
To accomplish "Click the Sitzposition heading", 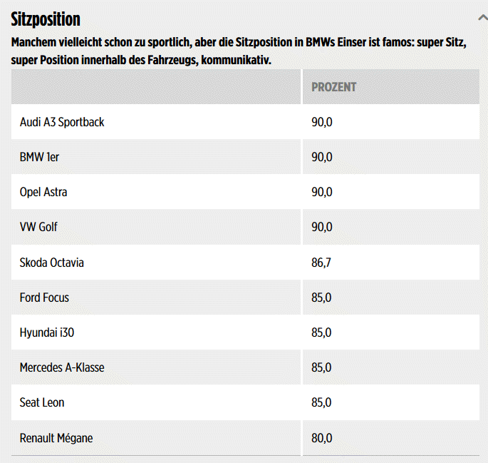I will (46, 19).
